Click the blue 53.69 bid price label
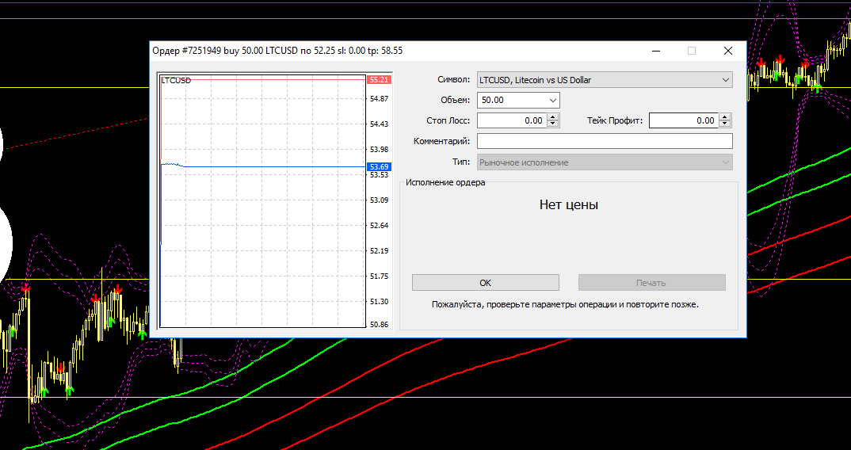The height and width of the screenshot is (450, 851). pos(379,166)
